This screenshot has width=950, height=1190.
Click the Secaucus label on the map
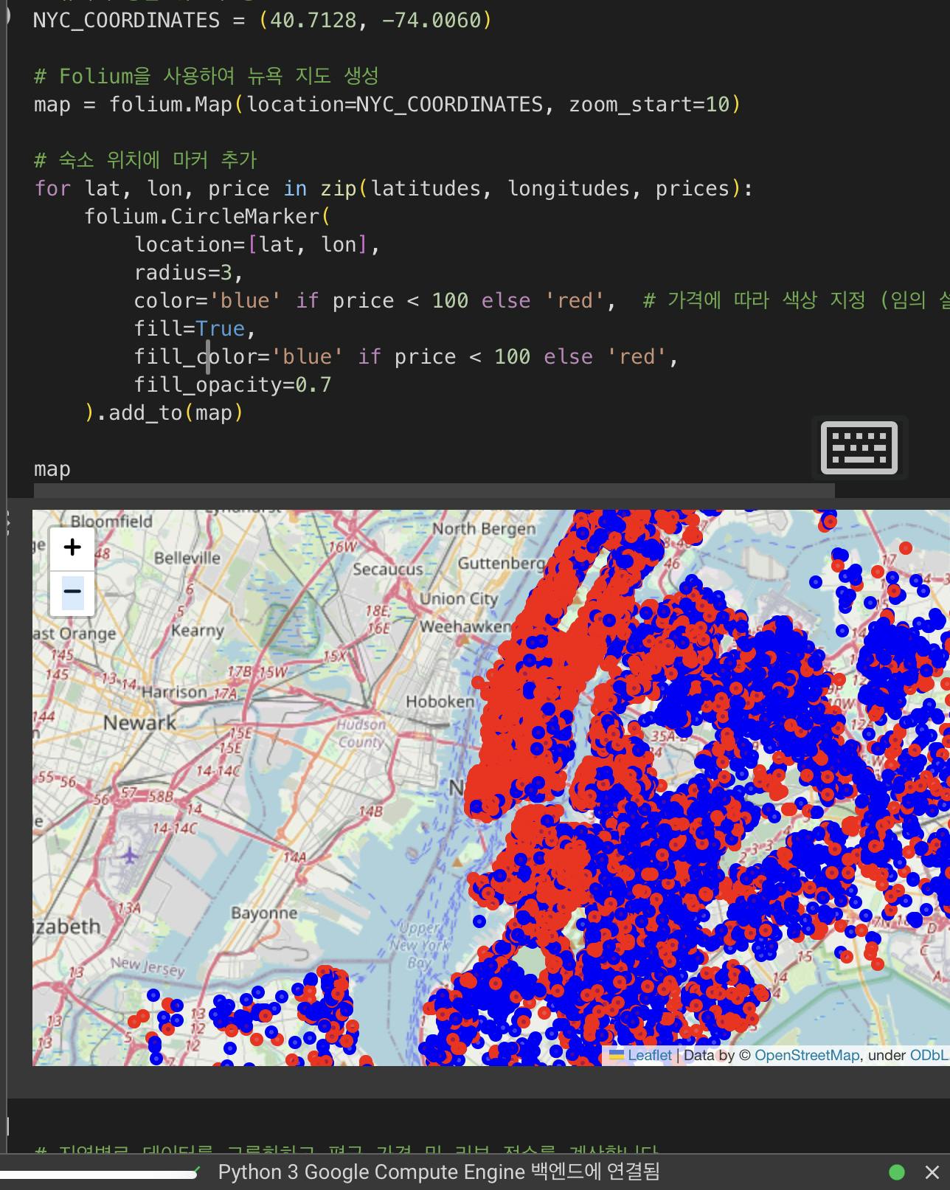388,569
